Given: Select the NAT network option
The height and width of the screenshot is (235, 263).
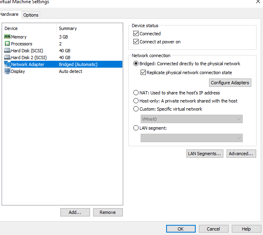Looking at the screenshot, I should (x=136, y=93).
